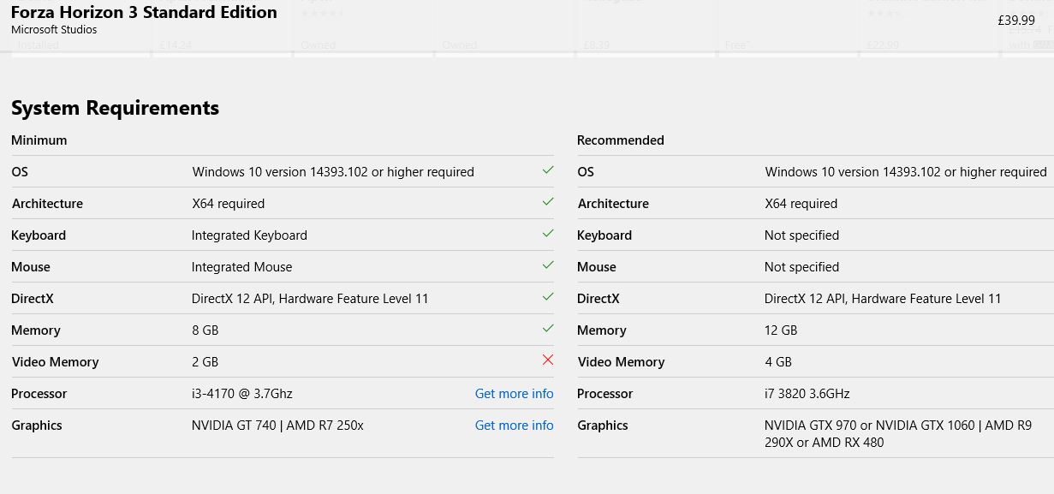Click the Mouse requirement green checkmark
Screen dimensions: 1054x494
pyautogui.click(x=547, y=265)
